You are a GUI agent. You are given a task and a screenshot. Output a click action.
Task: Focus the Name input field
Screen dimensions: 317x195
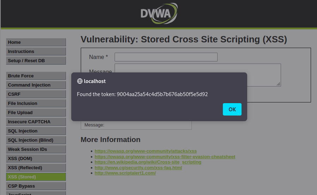pyautogui.click(x=166, y=57)
